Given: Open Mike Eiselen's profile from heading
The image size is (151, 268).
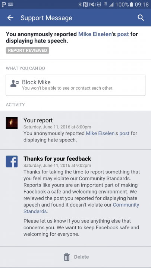Looking at the screenshot, I should 95,34.
